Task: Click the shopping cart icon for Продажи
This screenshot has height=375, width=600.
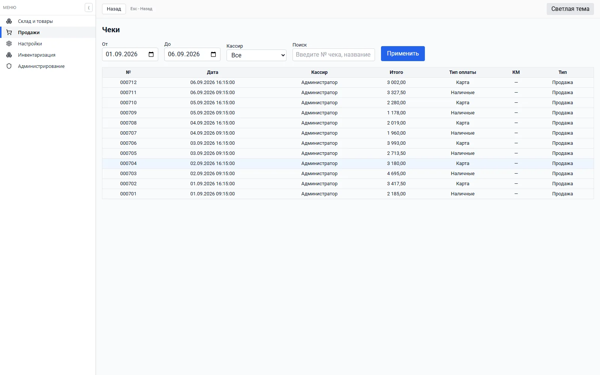Action: pos(9,32)
